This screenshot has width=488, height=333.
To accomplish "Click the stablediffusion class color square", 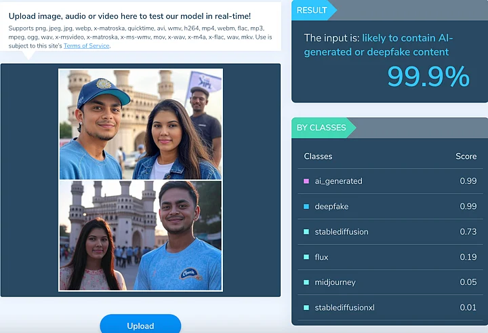I will [x=306, y=231].
